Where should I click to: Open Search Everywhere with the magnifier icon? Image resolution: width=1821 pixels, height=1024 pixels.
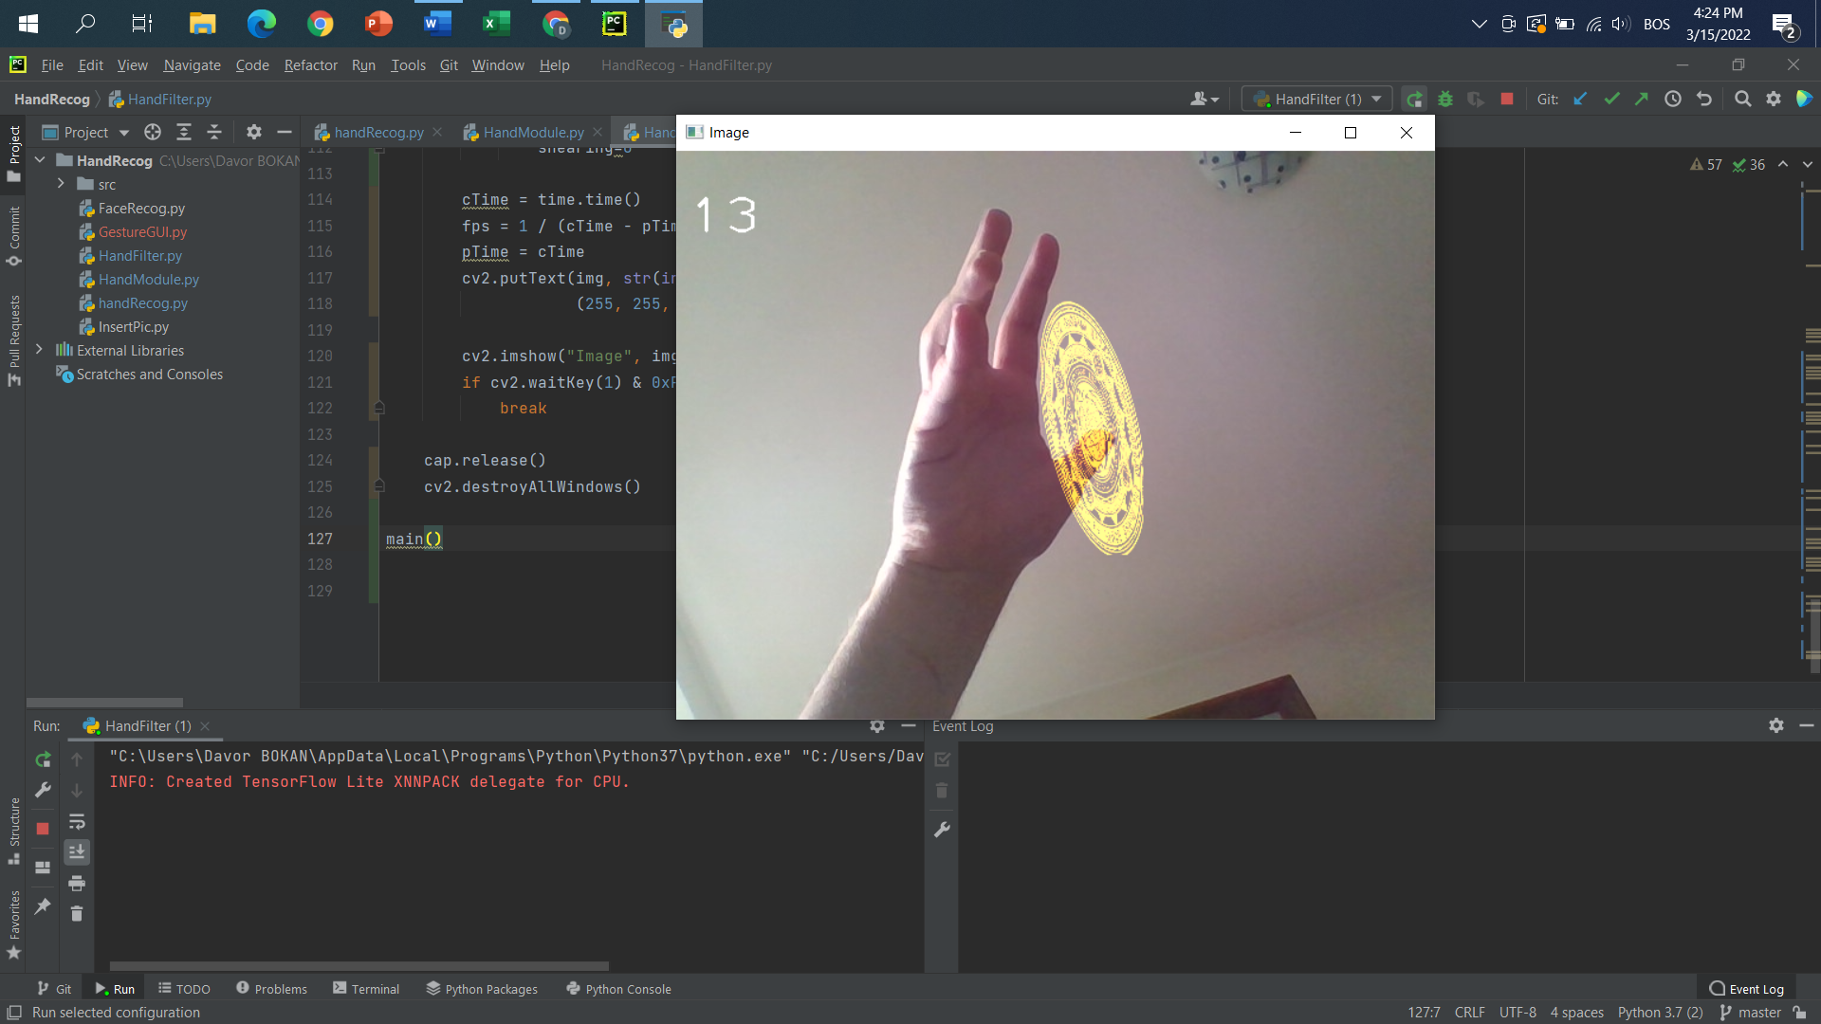click(1743, 99)
